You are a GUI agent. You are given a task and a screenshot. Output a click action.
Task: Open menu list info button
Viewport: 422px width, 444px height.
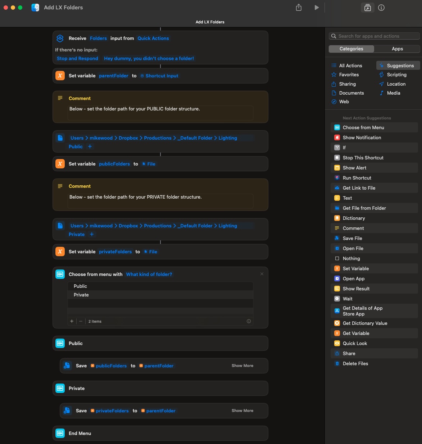(x=249, y=321)
